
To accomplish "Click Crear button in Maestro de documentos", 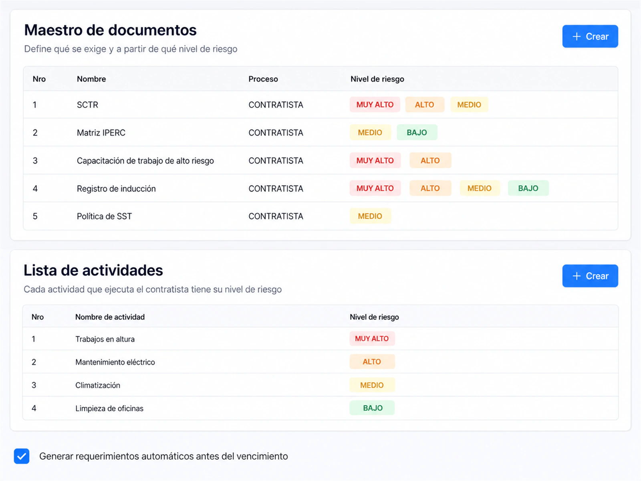I will click(590, 36).
